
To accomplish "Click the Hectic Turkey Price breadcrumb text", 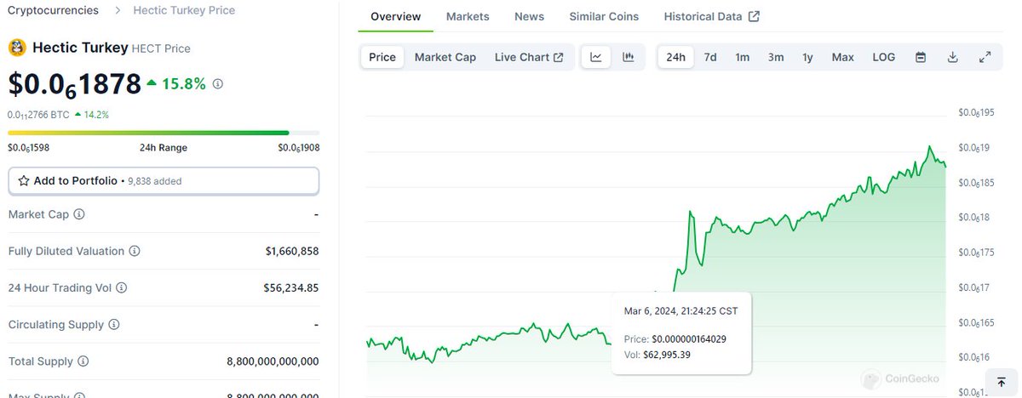I will tap(184, 10).
